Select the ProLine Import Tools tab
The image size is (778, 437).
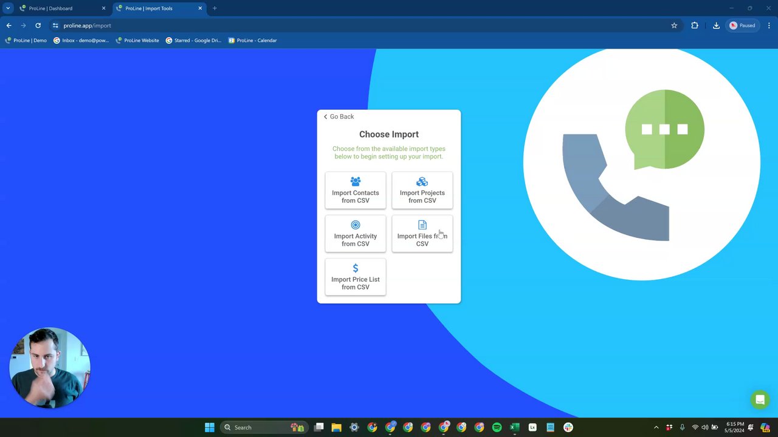[x=158, y=8]
